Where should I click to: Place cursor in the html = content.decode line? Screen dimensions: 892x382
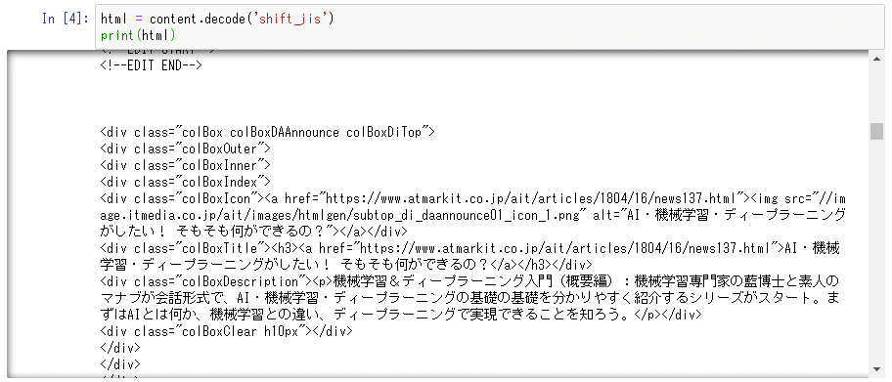click(217, 19)
